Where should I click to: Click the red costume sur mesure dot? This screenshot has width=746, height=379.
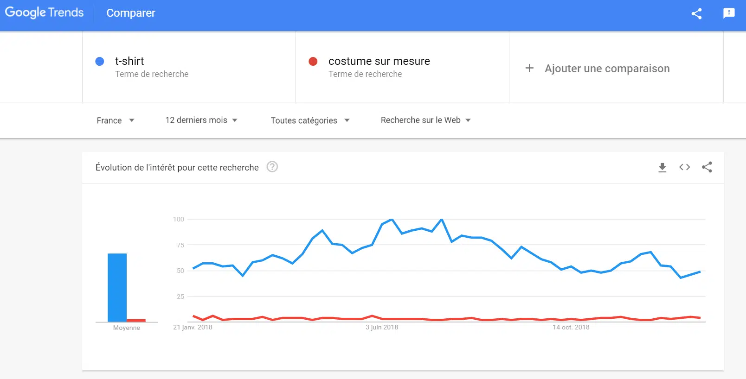coord(313,62)
